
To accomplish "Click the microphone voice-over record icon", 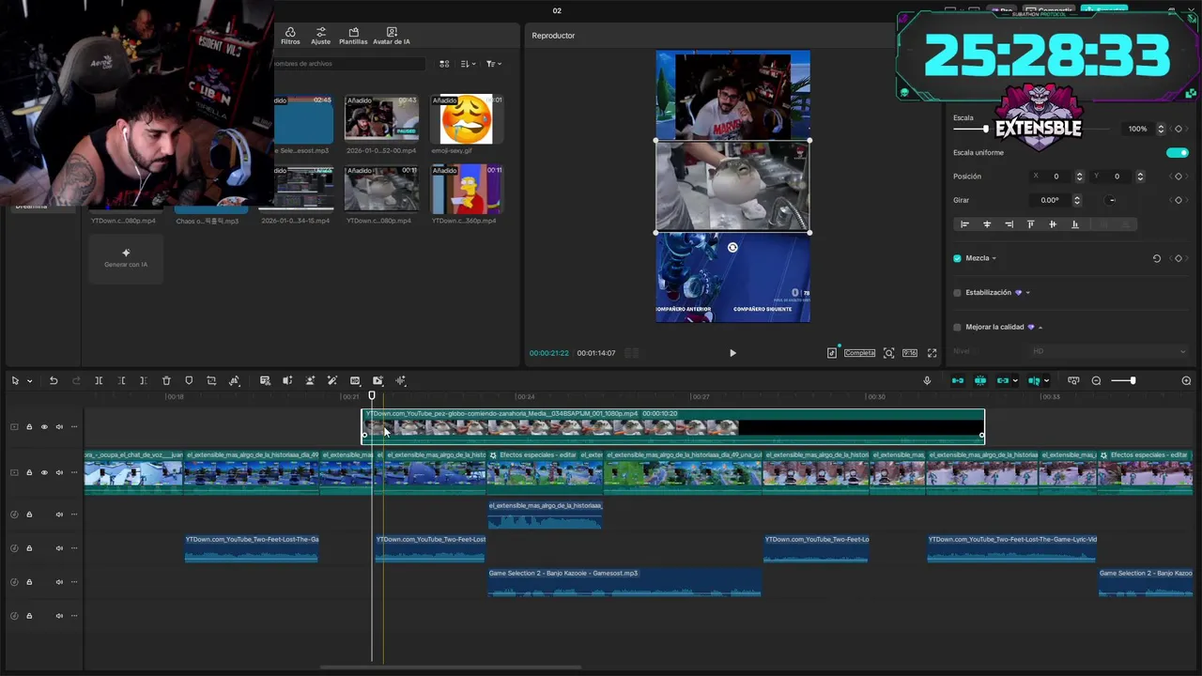I will pyautogui.click(x=927, y=380).
